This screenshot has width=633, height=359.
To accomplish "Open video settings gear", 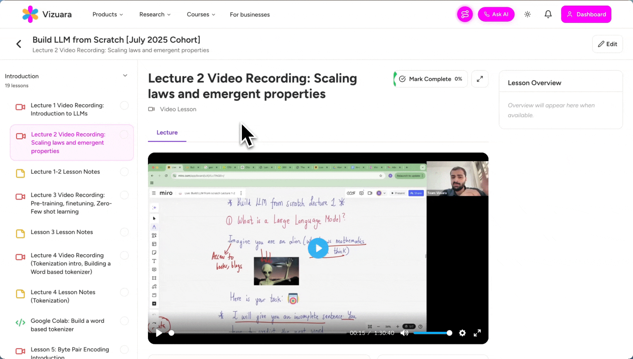I will (462, 333).
